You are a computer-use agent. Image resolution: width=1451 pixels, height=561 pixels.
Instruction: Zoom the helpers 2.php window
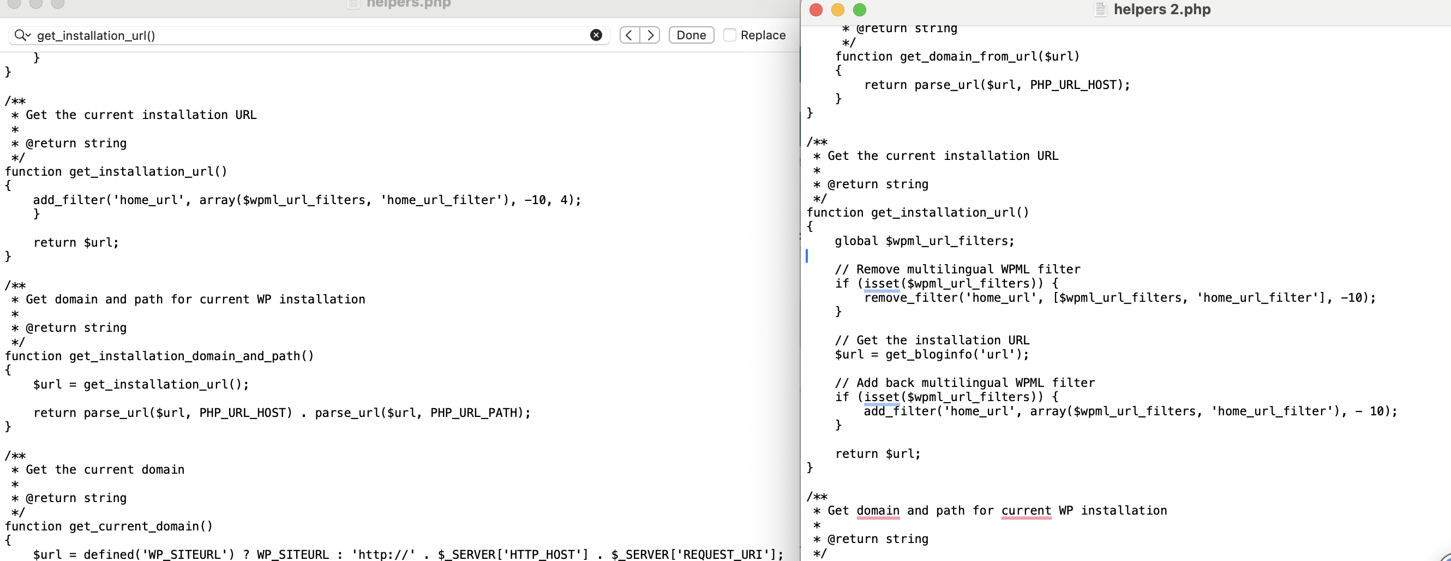point(860,10)
